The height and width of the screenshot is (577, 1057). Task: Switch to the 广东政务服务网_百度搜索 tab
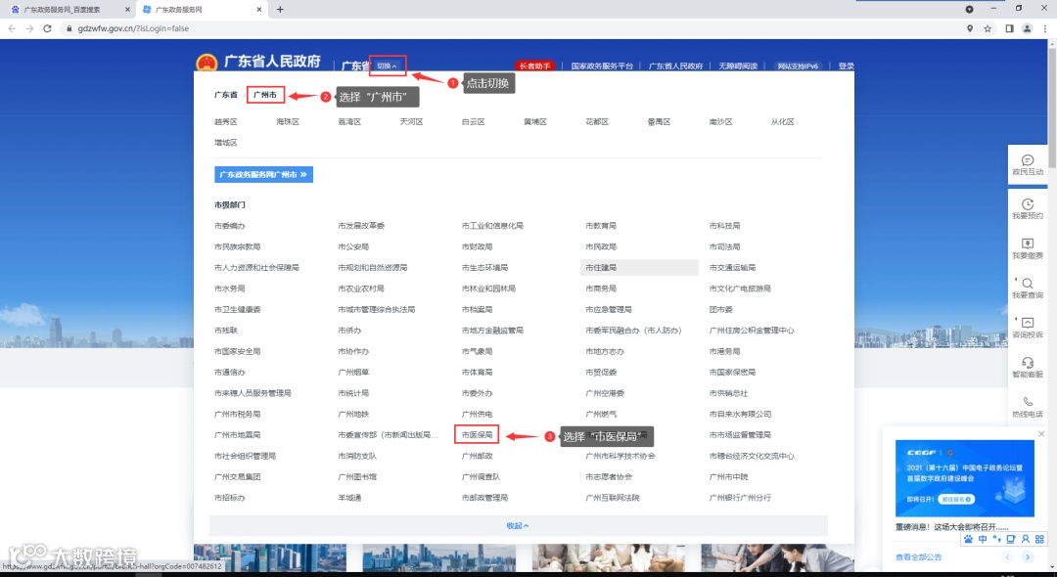(68, 10)
